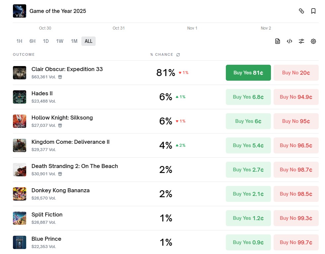Select the 1H time range

19,41
